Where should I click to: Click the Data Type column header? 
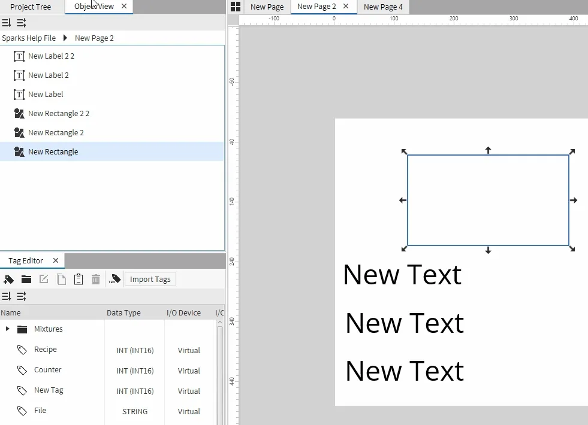(x=123, y=313)
